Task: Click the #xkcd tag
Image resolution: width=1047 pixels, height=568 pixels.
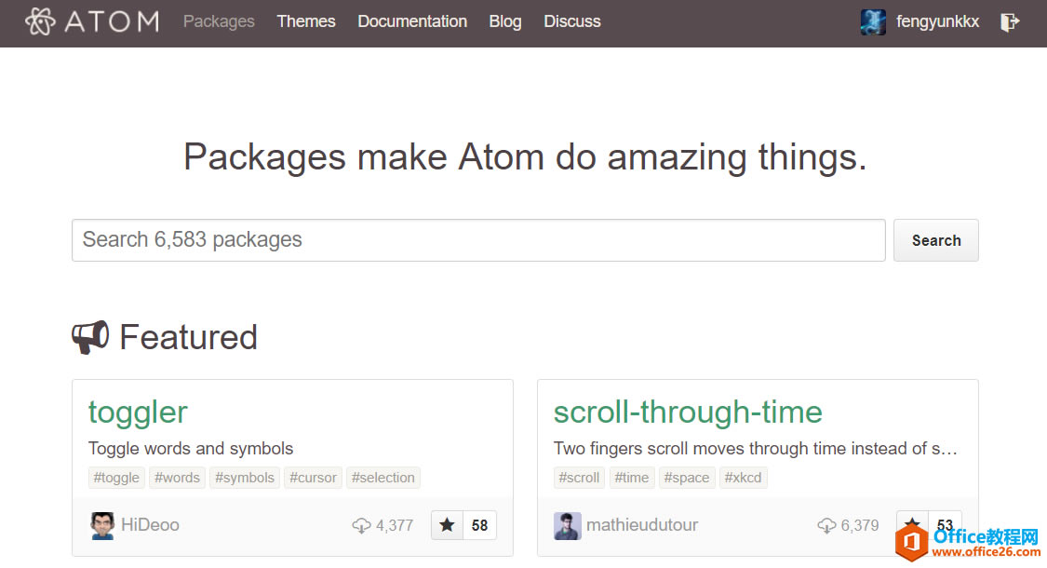Action: (743, 477)
